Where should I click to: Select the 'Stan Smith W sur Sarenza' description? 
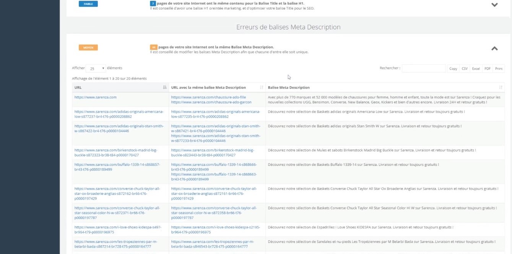(364, 126)
